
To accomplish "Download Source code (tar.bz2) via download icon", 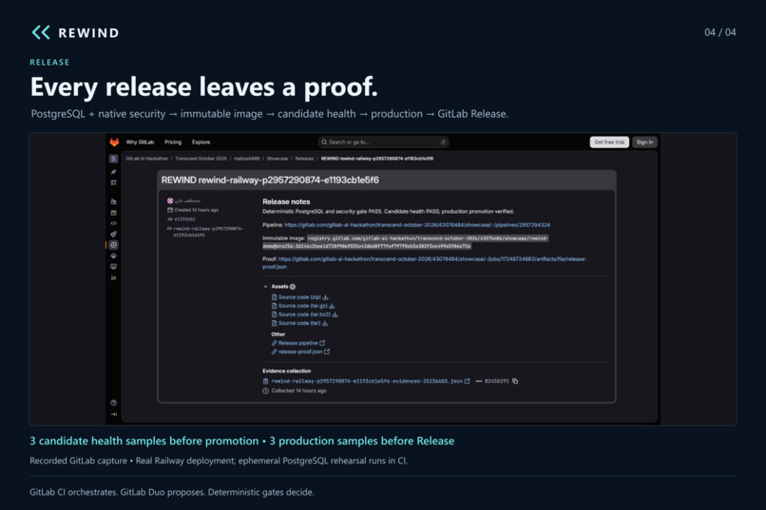I will (x=335, y=314).
